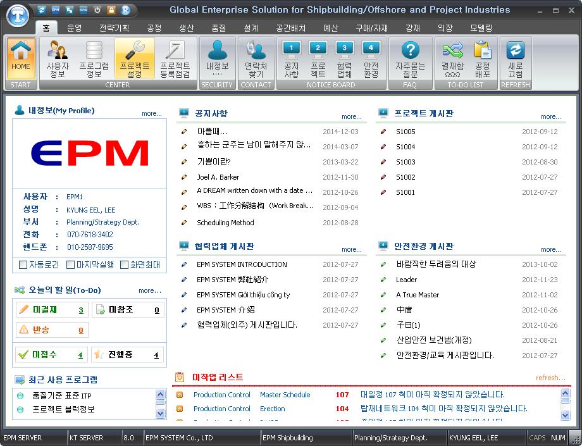Open safety post 'A True Master'
Viewport: 582px width, 446px height.
click(418, 295)
